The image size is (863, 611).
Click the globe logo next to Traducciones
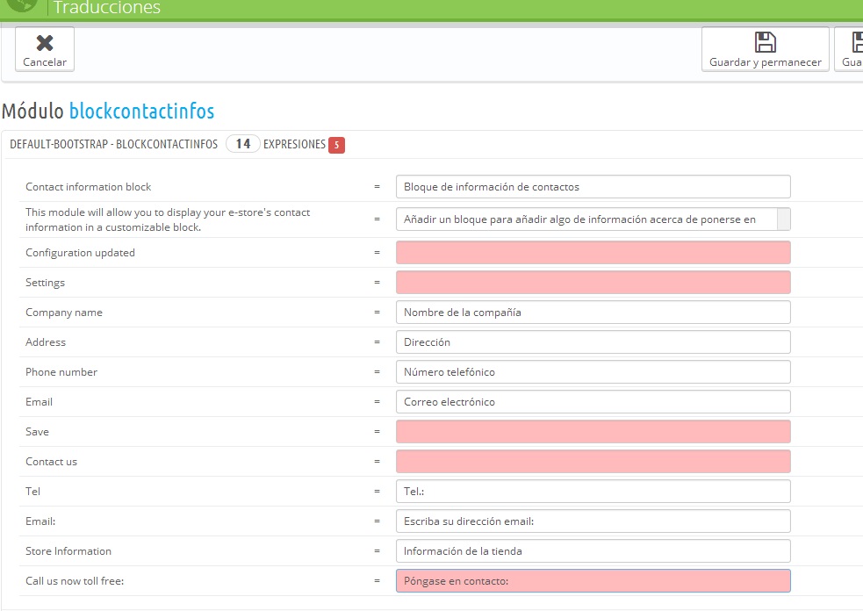(x=22, y=5)
